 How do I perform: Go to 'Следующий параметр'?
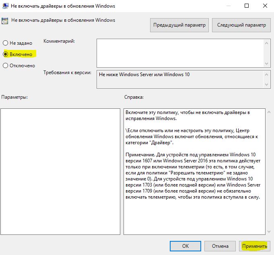(241, 25)
